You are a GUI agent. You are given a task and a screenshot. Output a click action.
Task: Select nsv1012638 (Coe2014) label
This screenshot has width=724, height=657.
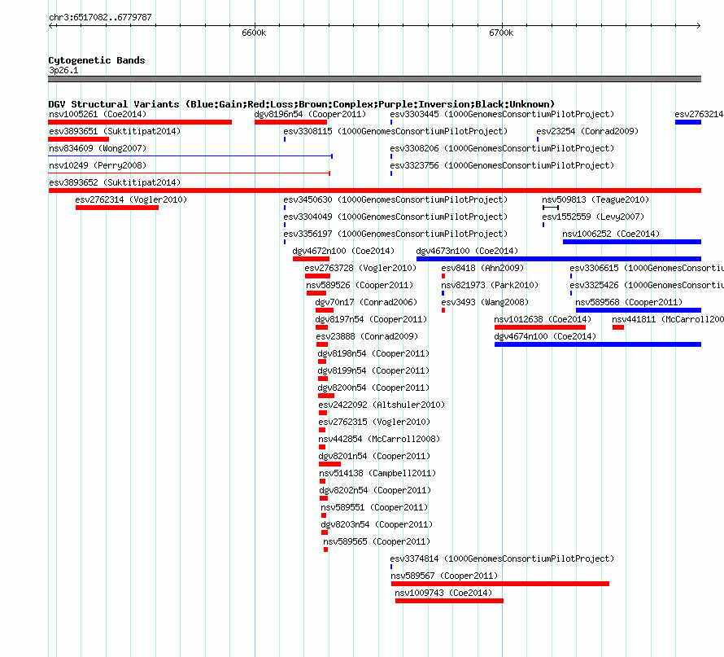point(543,319)
